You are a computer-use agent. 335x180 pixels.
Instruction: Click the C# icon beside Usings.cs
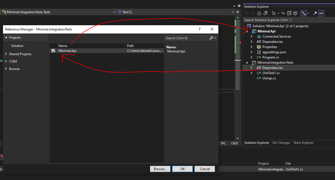click(259, 78)
